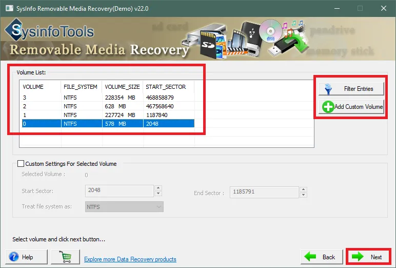Screen dimensions: 396x268
Task: Click start sector 467568640 cell
Action: [169, 106]
